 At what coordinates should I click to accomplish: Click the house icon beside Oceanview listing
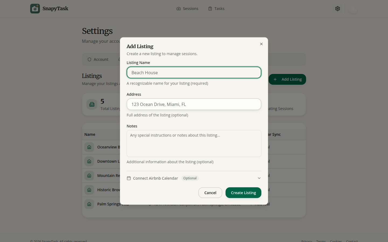click(x=89, y=147)
